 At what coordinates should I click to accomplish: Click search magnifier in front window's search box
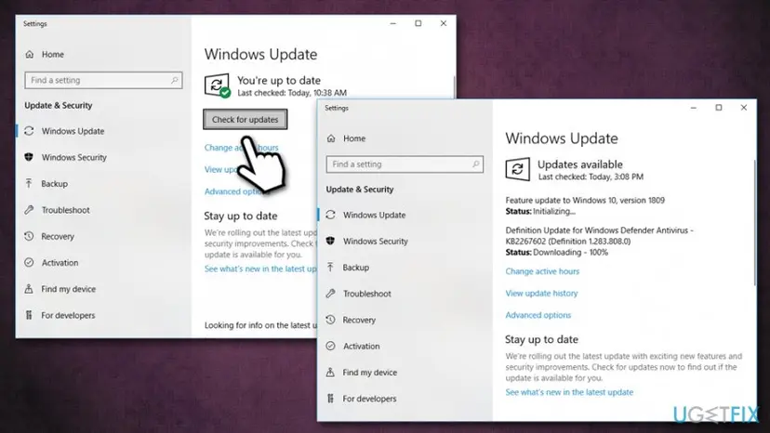point(476,164)
